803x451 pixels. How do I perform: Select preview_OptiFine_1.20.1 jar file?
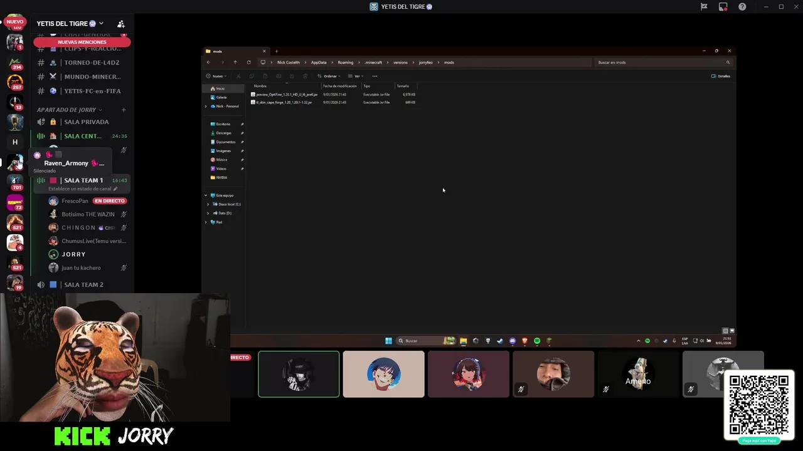285,95
